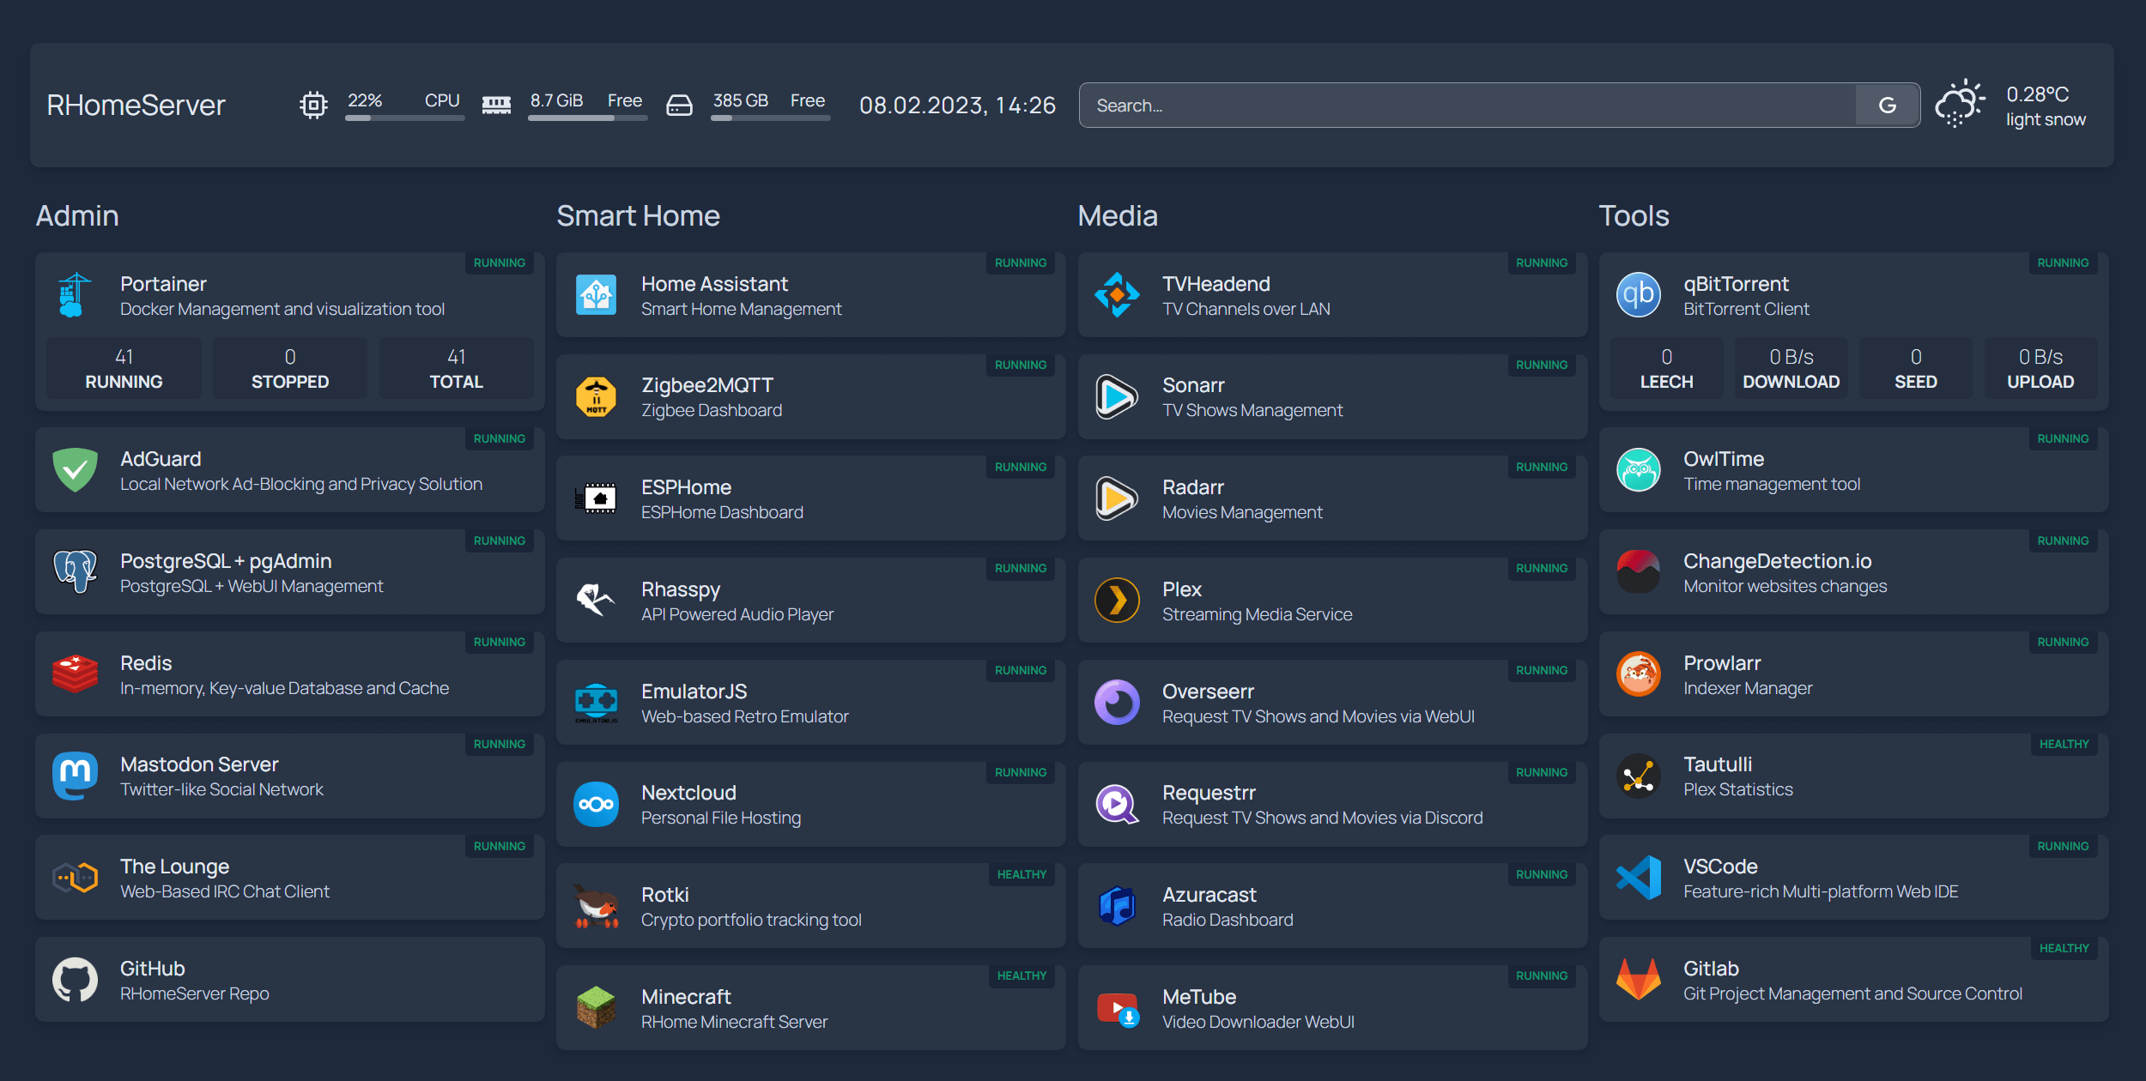Open the Prowlarr orange icon
This screenshot has height=1081, width=2146.
(x=1638, y=674)
